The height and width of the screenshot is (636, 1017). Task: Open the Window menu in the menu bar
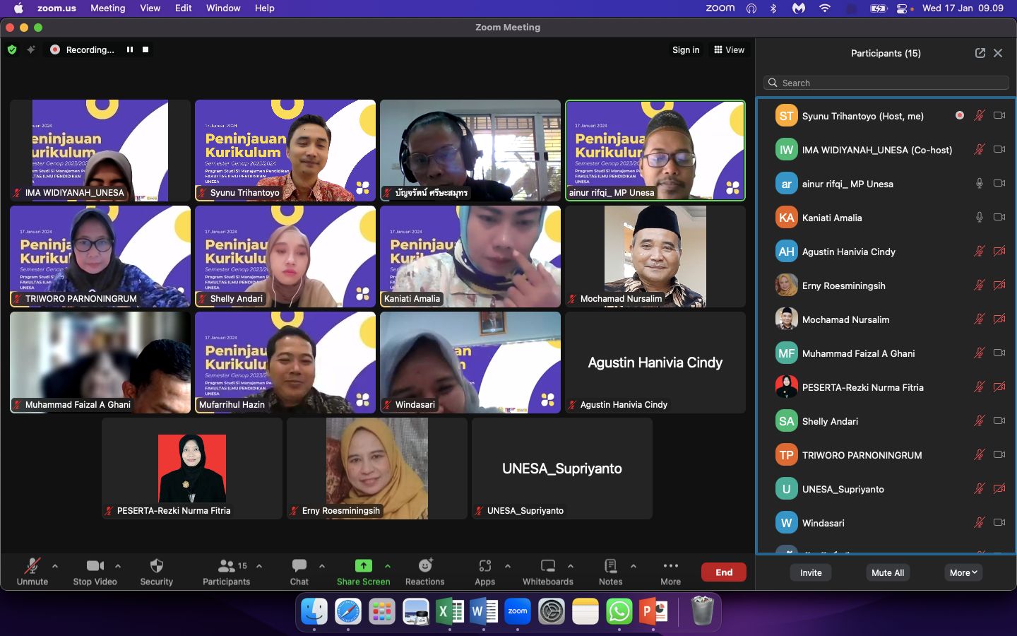tap(223, 8)
